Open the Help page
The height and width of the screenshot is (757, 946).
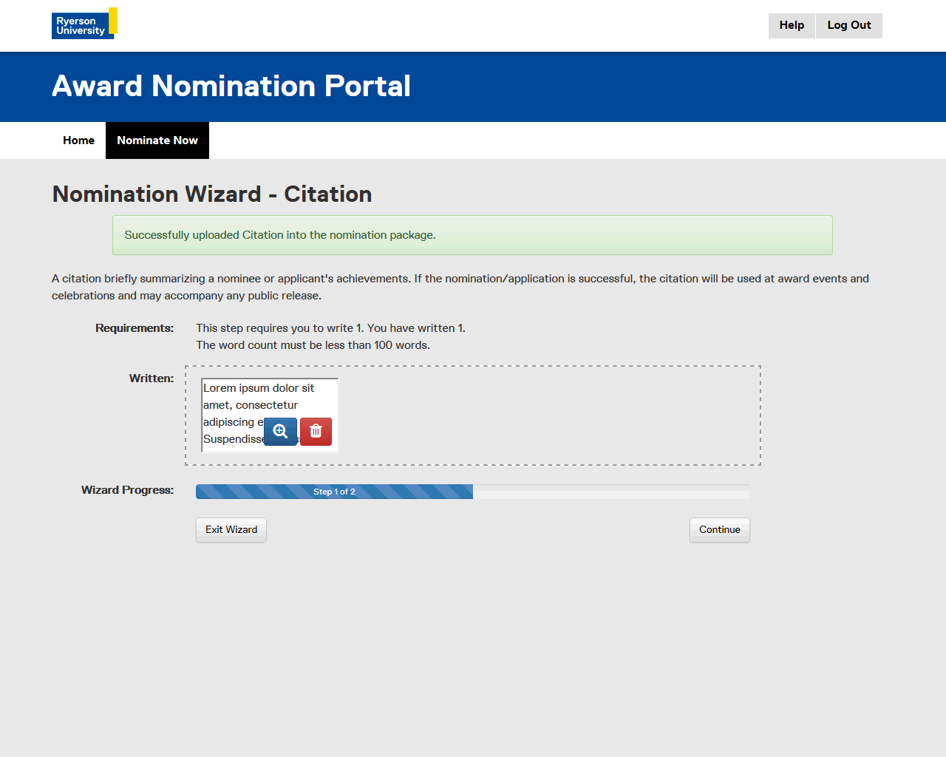[x=791, y=25]
